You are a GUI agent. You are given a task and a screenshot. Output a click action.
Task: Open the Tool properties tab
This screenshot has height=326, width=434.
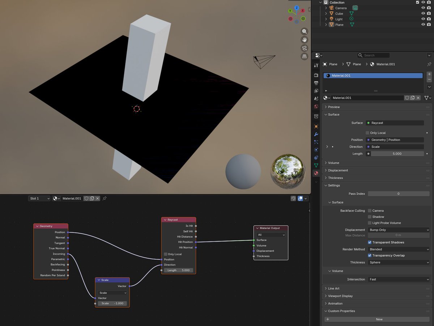316,65
